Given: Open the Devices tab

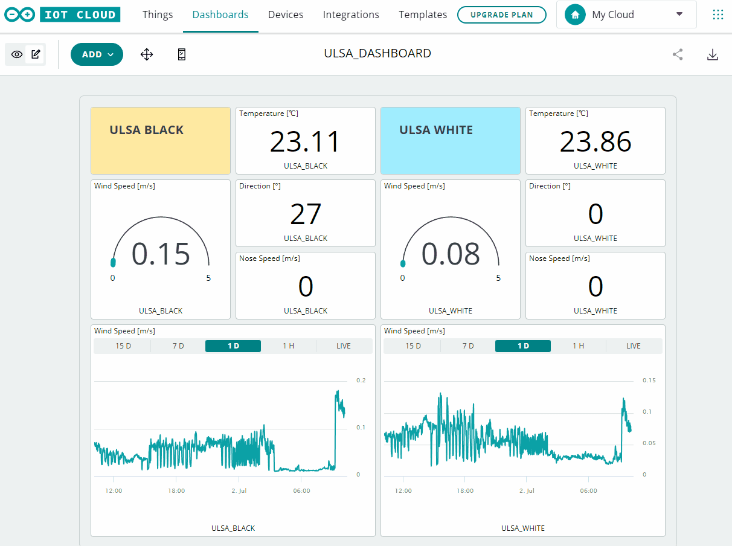Looking at the screenshot, I should [x=286, y=14].
